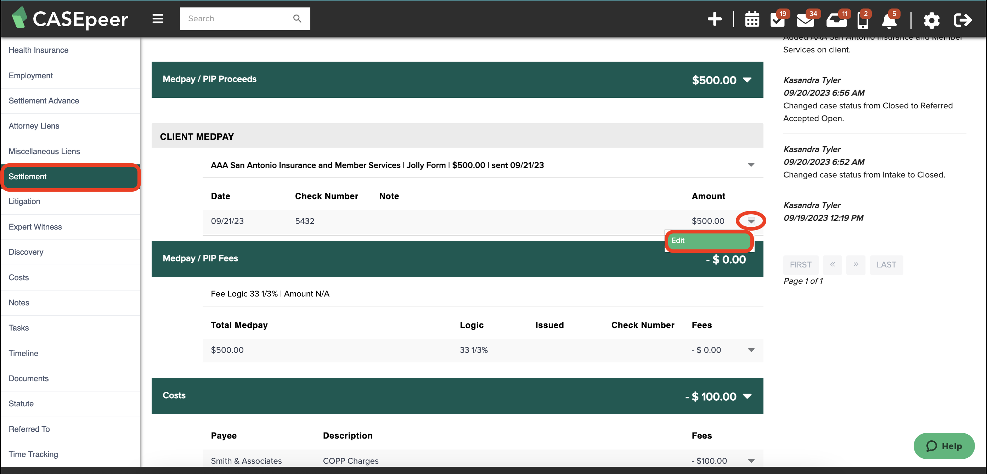
Task: Click check number 5432
Action: coord(305,221)
